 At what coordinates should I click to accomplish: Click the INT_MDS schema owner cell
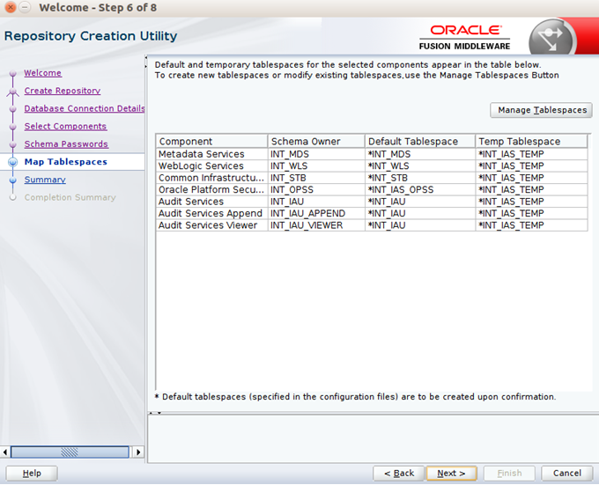point(316,154)
